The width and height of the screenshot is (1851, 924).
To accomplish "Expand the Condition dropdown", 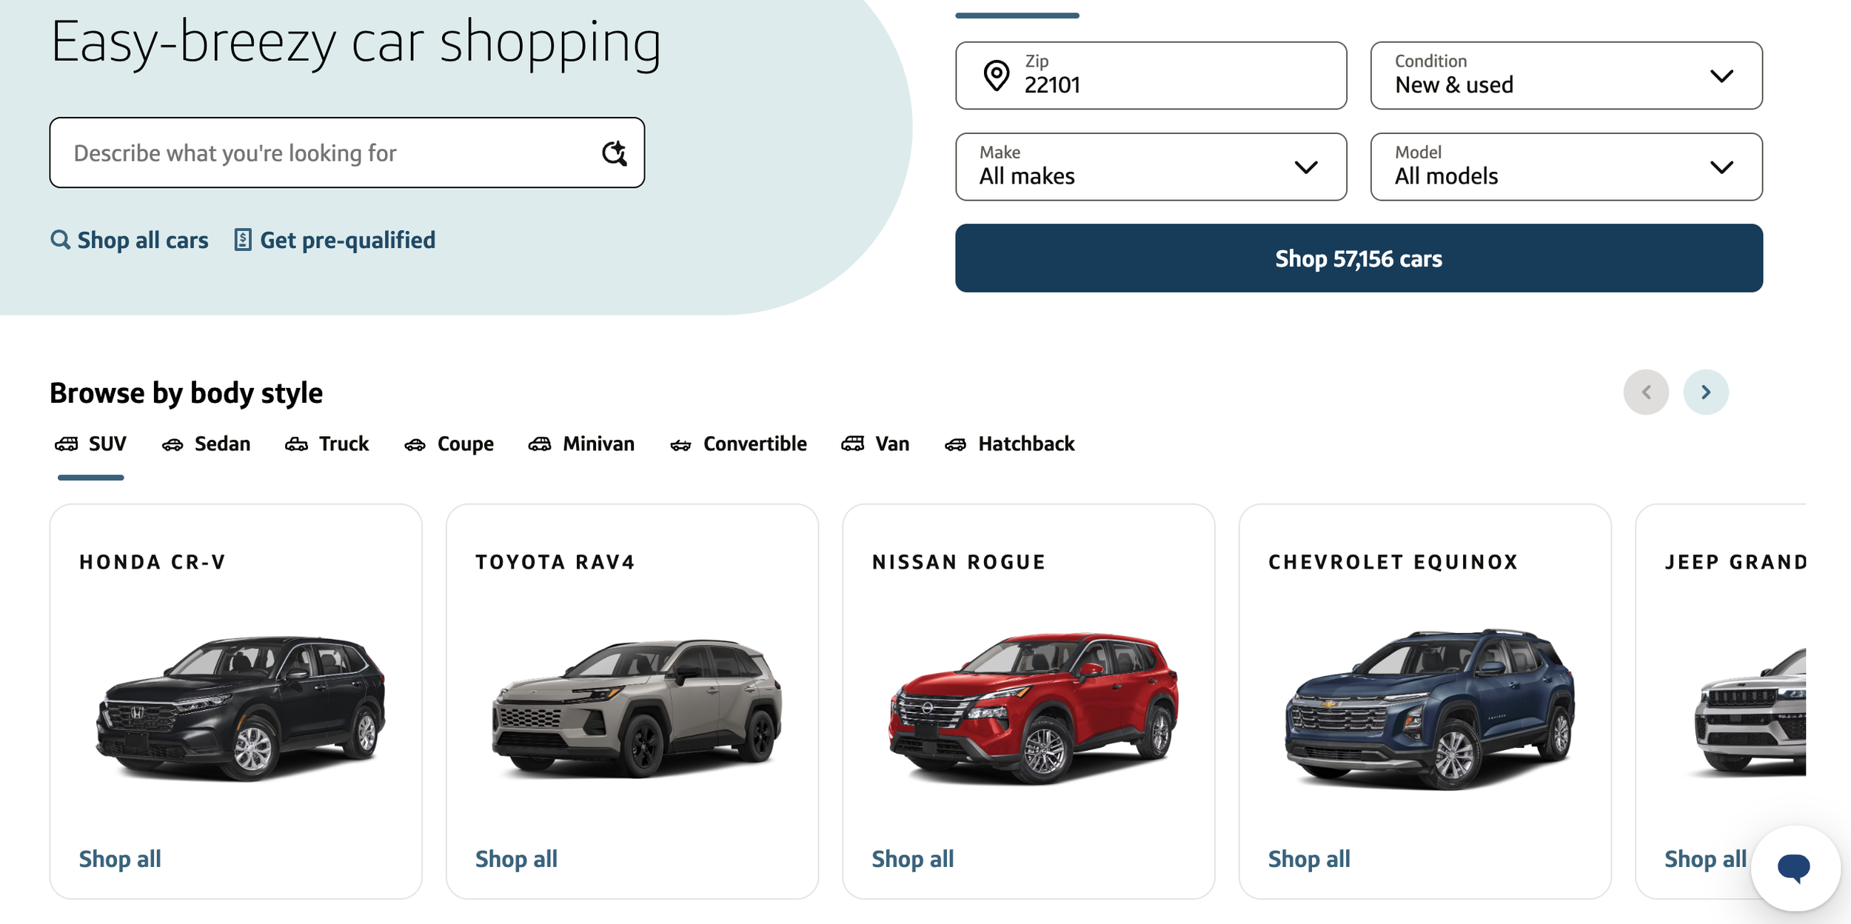I will click(x=1566, y=76).
